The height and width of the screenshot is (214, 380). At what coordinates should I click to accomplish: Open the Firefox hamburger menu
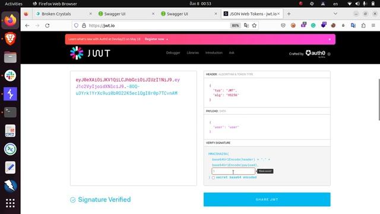click(373, 25)
